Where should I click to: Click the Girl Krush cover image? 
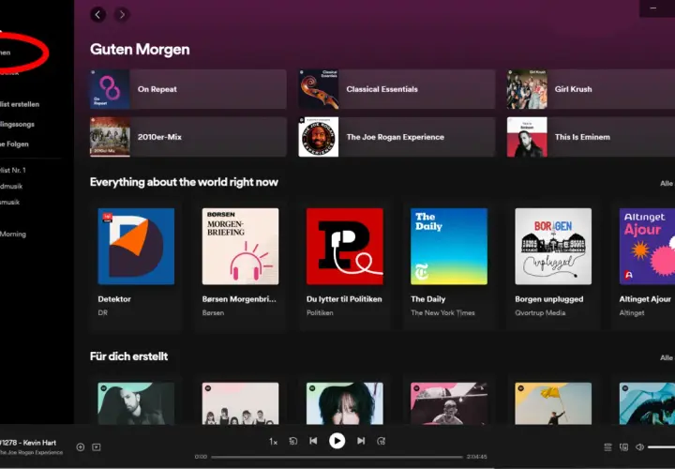[527, 89]
